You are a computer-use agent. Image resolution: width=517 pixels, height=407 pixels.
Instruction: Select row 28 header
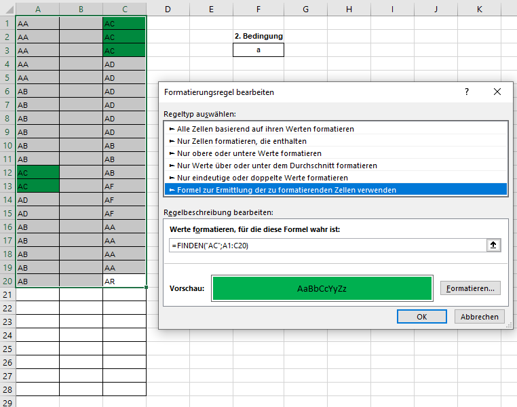[7, 389]
